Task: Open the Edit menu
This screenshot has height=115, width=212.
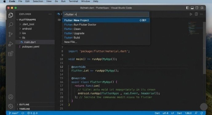Action: [27, 1]
